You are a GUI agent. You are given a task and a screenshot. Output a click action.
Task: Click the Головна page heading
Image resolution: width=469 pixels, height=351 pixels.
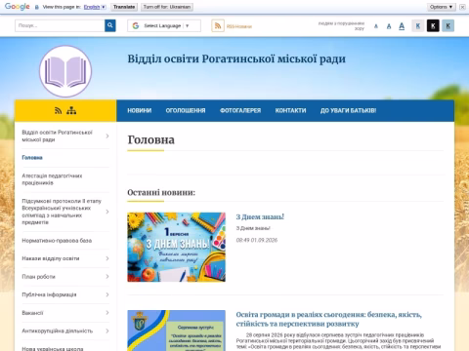(150, 139)
